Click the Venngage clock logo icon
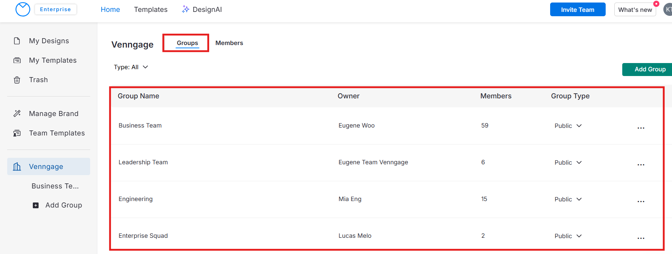Image resolution: width=672 pixels, height=254 pixels. tap(23, 9)
